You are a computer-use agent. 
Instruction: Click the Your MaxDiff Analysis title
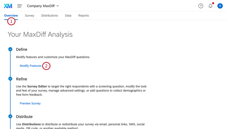40,34
